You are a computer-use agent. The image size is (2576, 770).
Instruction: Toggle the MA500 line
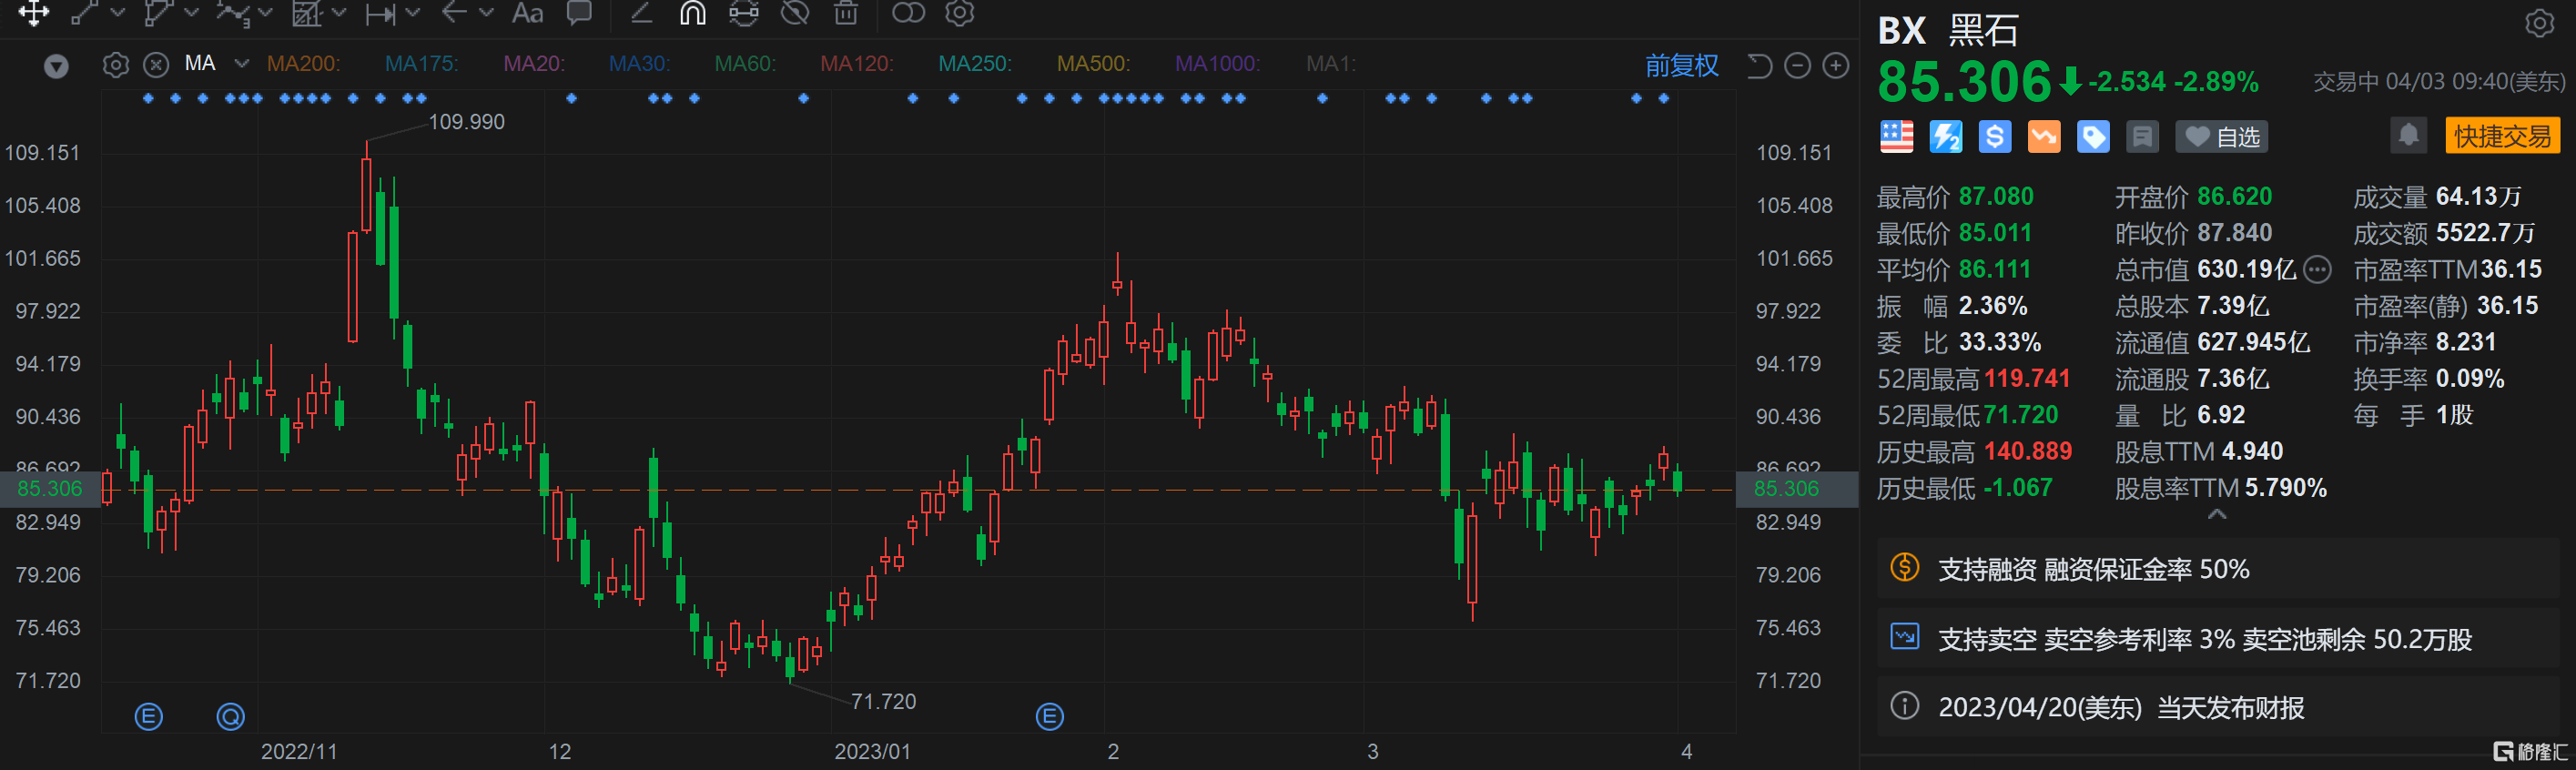[x=1094, y=64]
